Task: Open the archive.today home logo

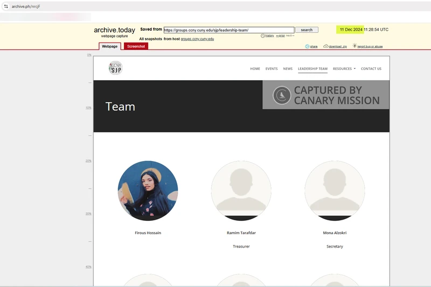Action: (114, 30)
